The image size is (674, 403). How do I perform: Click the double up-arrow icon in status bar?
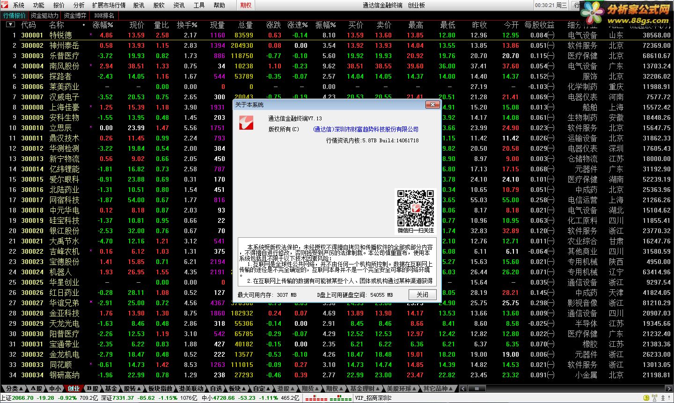click(x=662, y=398)
